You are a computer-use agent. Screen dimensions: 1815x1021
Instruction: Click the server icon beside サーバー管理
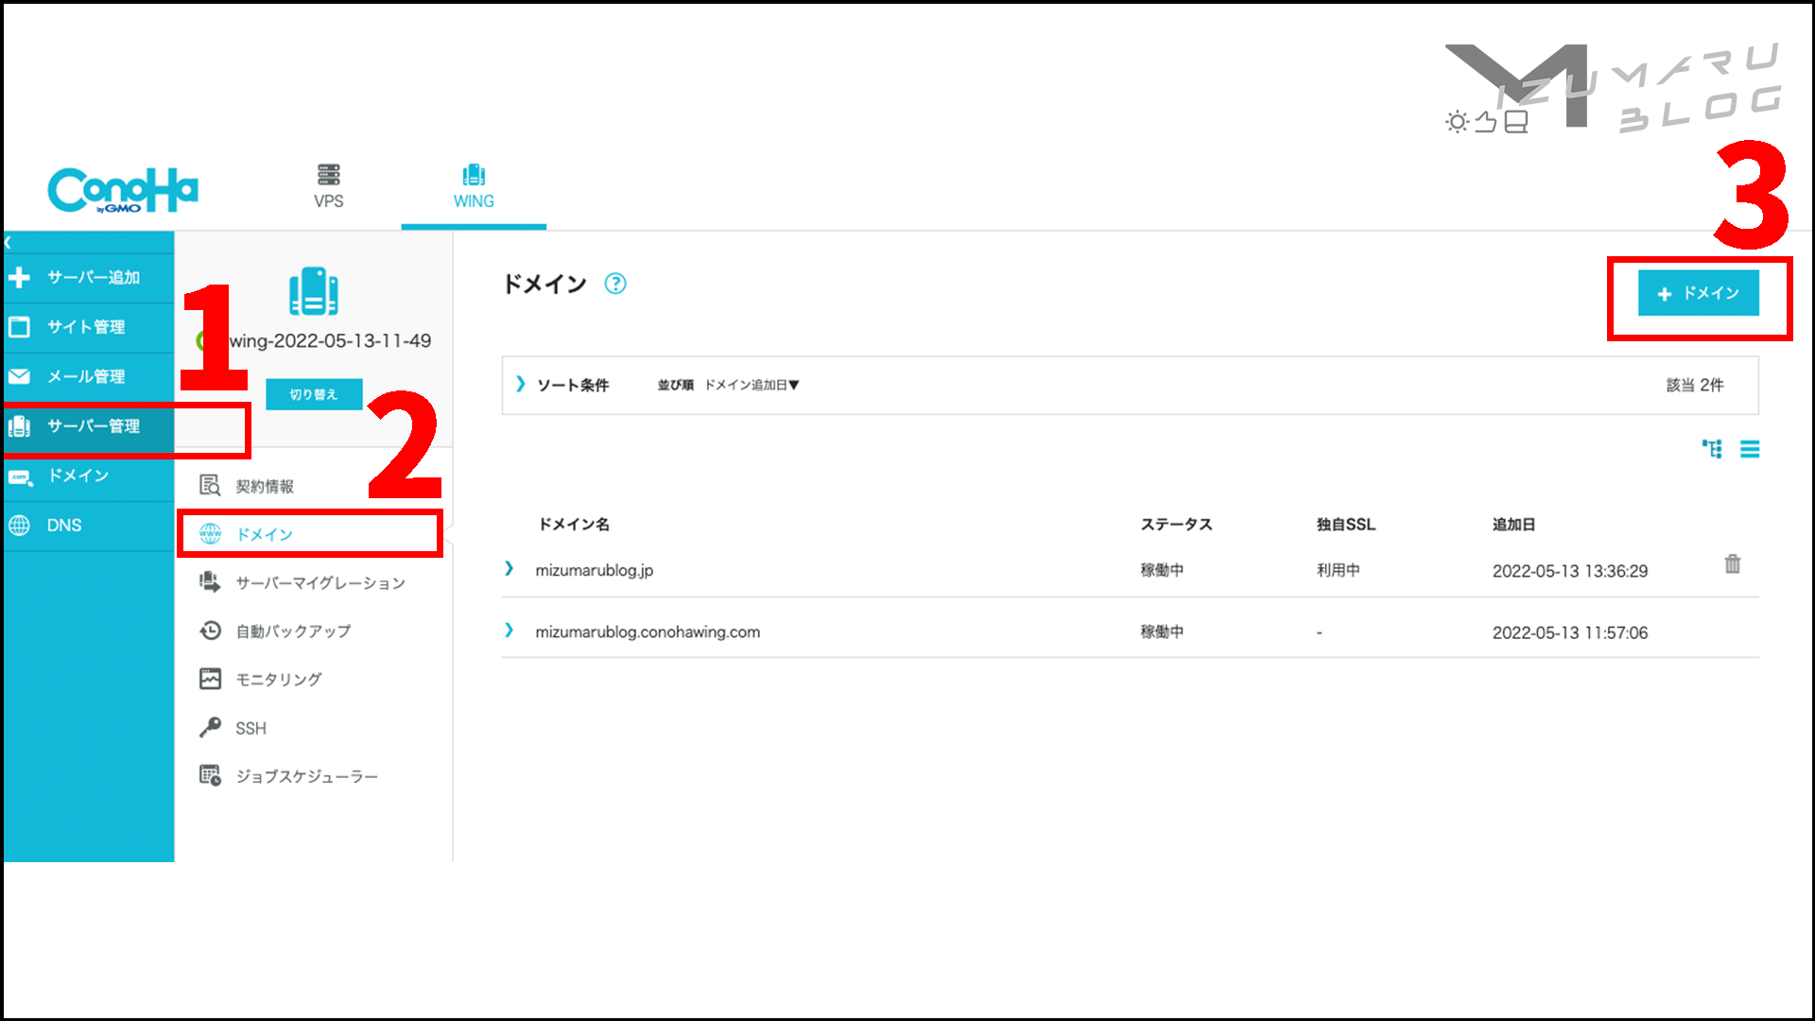pos(19,426)
